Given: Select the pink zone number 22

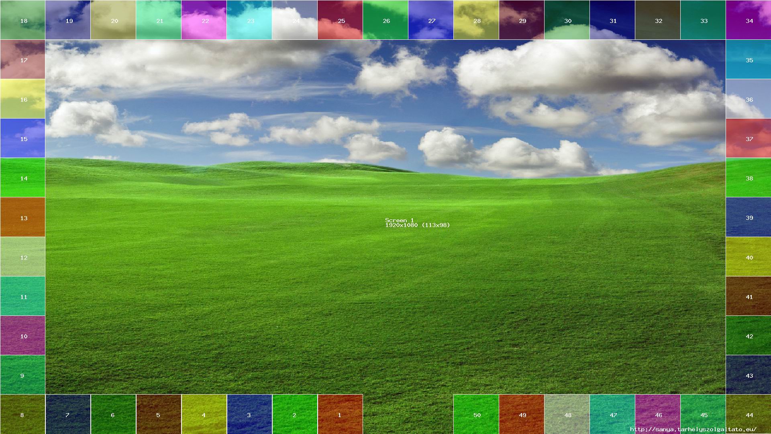Looking at the screenshot, I should click(204, 20).
